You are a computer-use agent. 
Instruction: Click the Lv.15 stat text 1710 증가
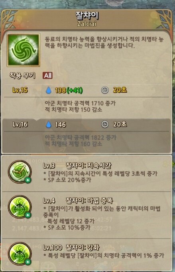pyautogui.click(x=103, y=103)
